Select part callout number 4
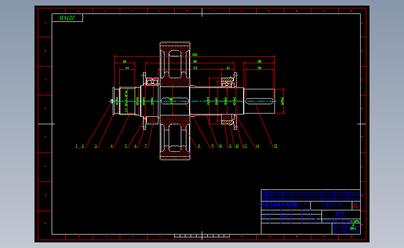 [111, 146]
